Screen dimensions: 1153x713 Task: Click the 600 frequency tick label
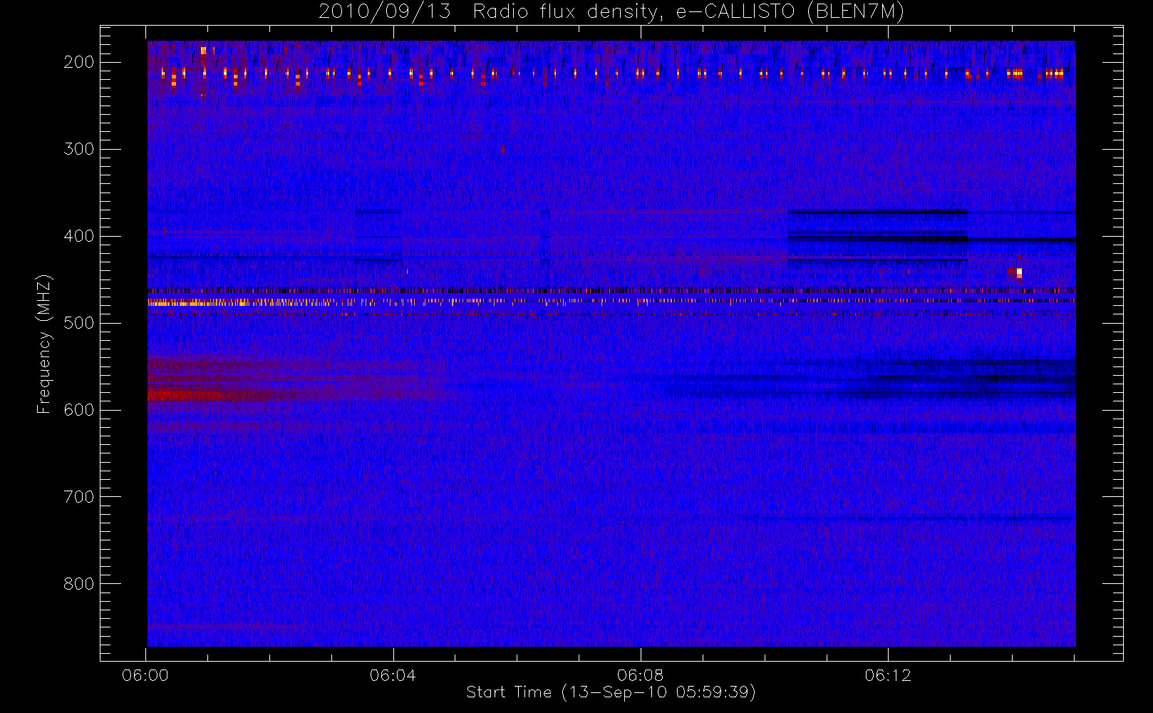pos(79,410)
